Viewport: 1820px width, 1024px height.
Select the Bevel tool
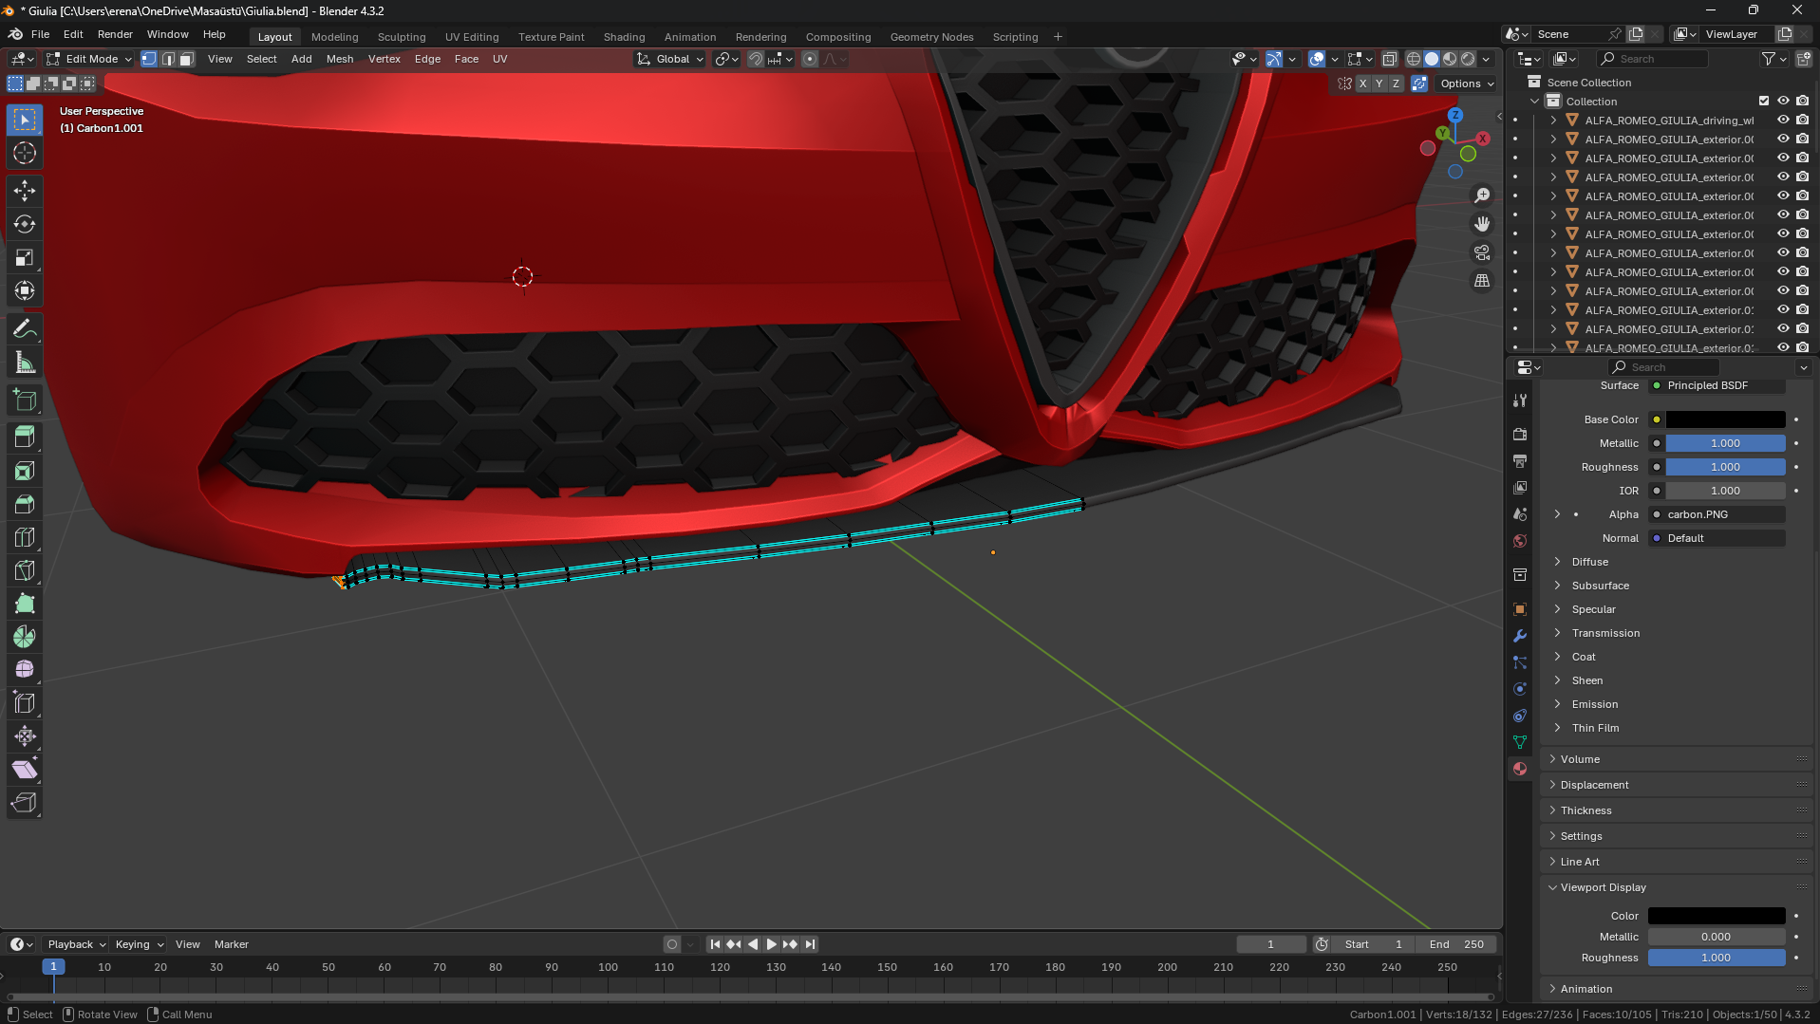click(x=25, y=504)
